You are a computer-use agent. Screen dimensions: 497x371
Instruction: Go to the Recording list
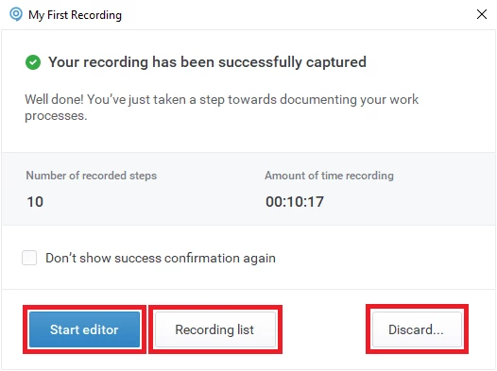point(214,329)
